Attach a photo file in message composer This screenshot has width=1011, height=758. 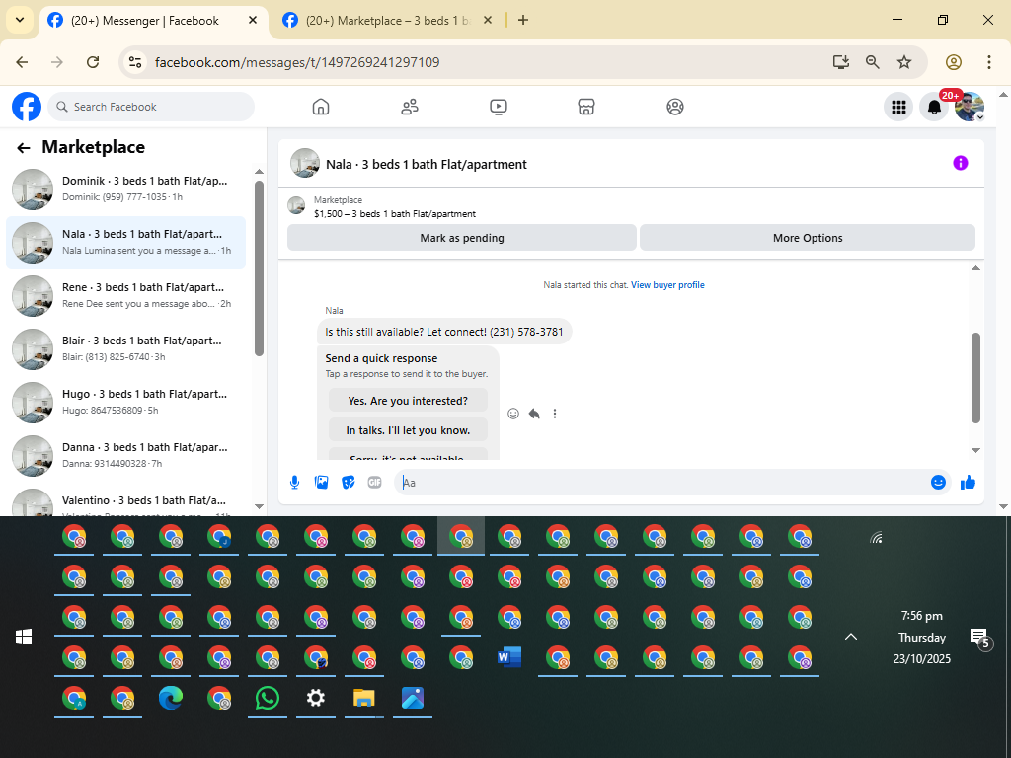pyautogui.click(x=321, y=482)
